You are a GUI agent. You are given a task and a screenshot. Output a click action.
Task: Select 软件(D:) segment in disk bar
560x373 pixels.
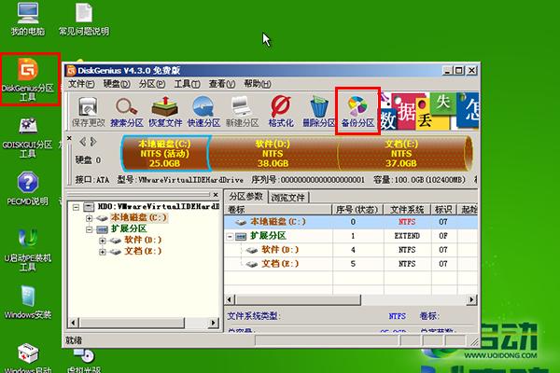click(273, 154)
